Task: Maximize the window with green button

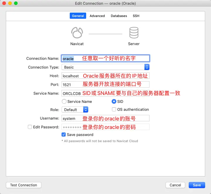Action: point(16,3)
